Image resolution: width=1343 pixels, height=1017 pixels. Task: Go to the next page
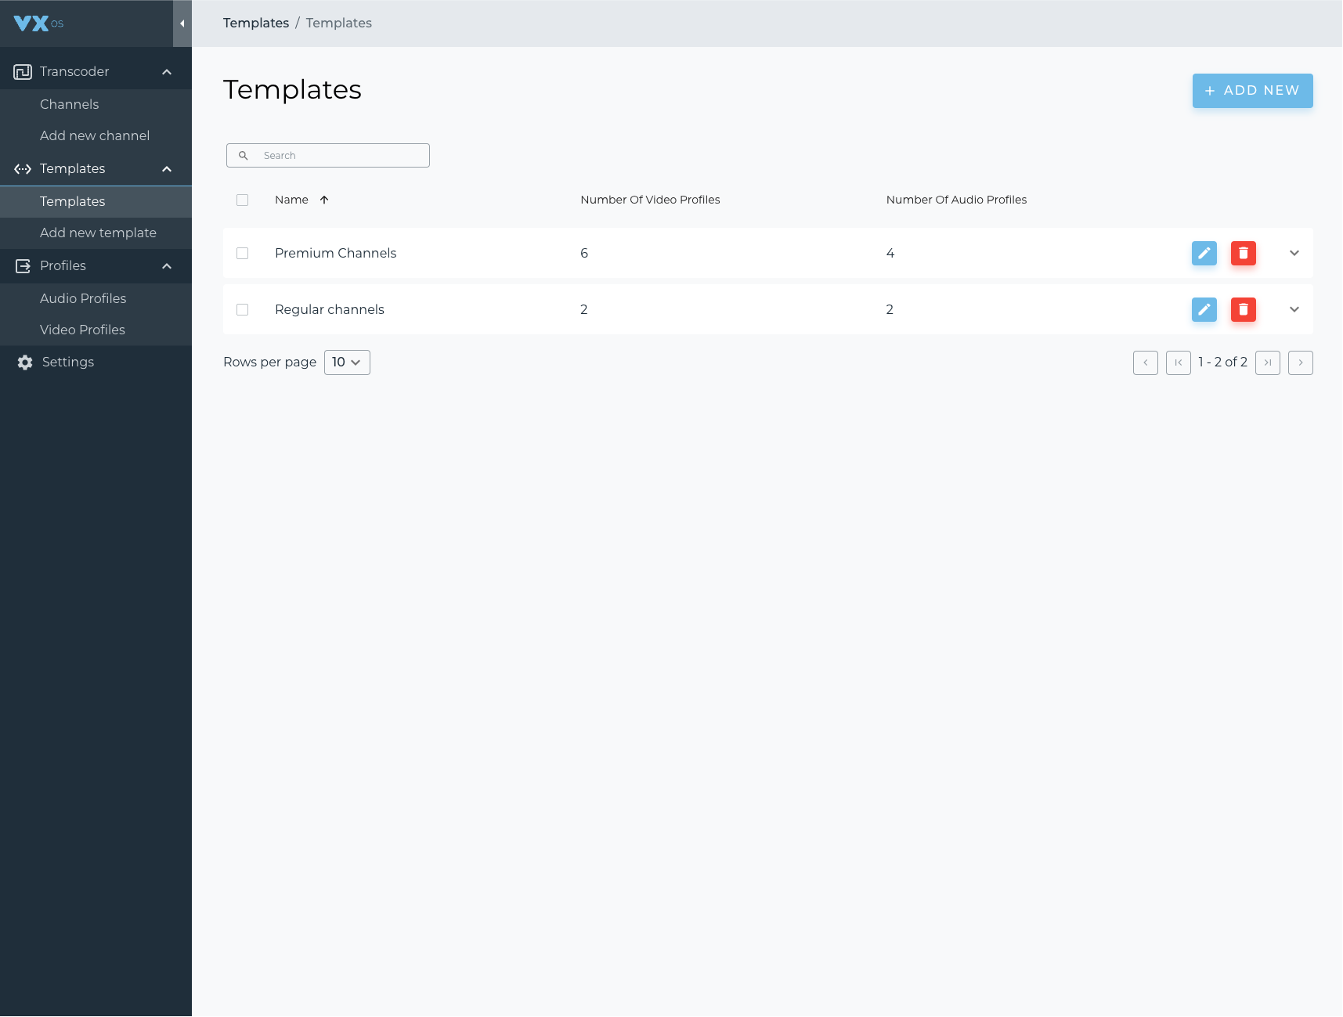pos(1301,363)
